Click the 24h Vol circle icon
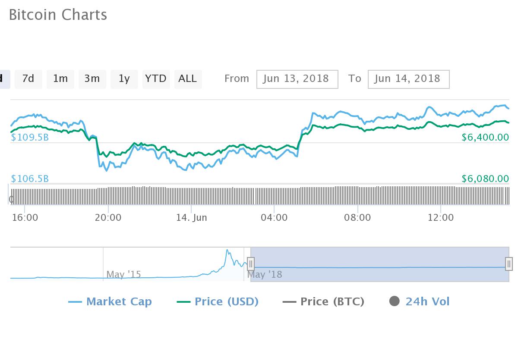 (x=395, y=301)
